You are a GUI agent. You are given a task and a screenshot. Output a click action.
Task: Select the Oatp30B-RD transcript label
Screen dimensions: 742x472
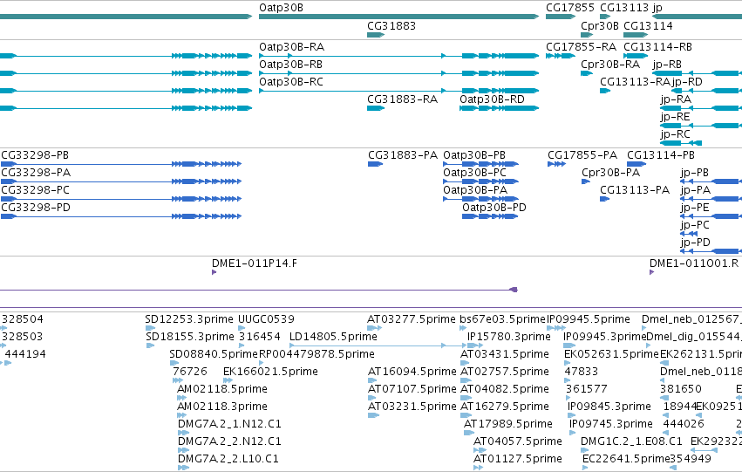(x=492, y=99)
